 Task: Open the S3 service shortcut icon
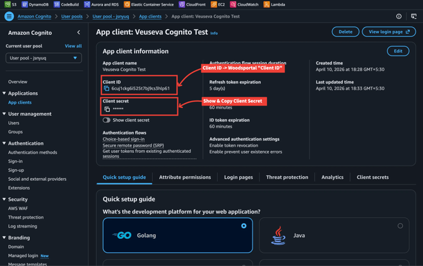[x=8, y=4]
